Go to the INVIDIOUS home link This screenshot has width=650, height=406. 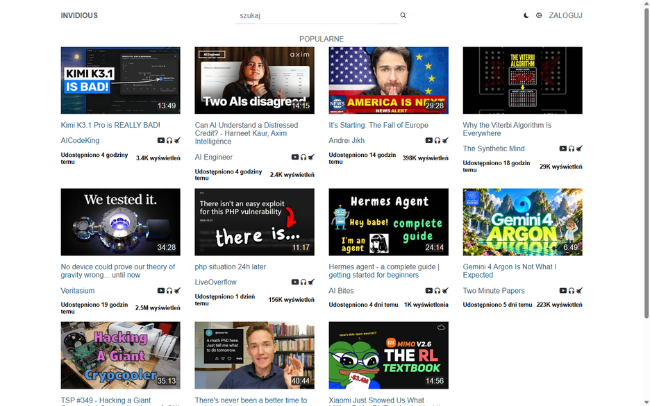click(x=79, y=15)
